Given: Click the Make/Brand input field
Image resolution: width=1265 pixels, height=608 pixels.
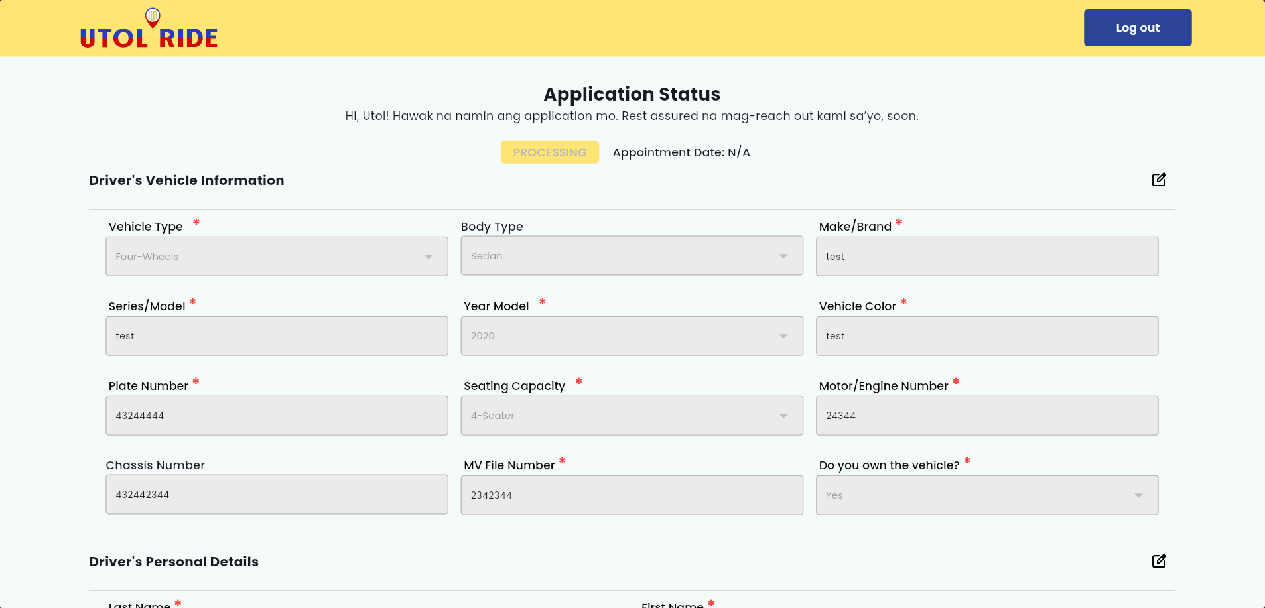Looking at the screenshot, I should [986, 257].
